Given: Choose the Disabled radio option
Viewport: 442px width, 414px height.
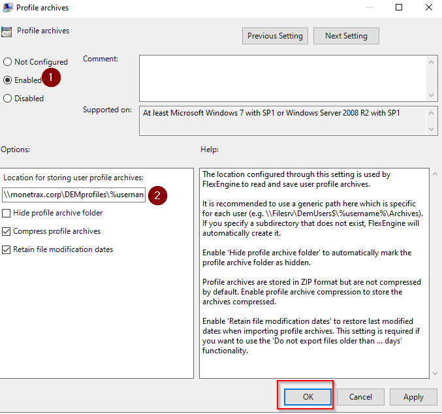Looking at the screenshot, I should pos(8,99).
